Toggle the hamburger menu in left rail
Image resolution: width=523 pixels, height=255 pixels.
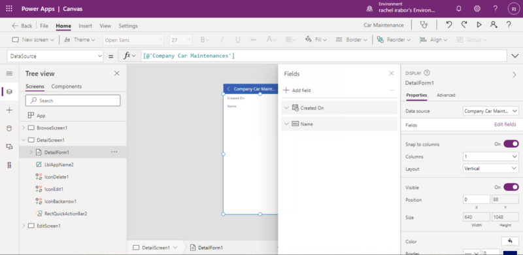click(9, 73)
